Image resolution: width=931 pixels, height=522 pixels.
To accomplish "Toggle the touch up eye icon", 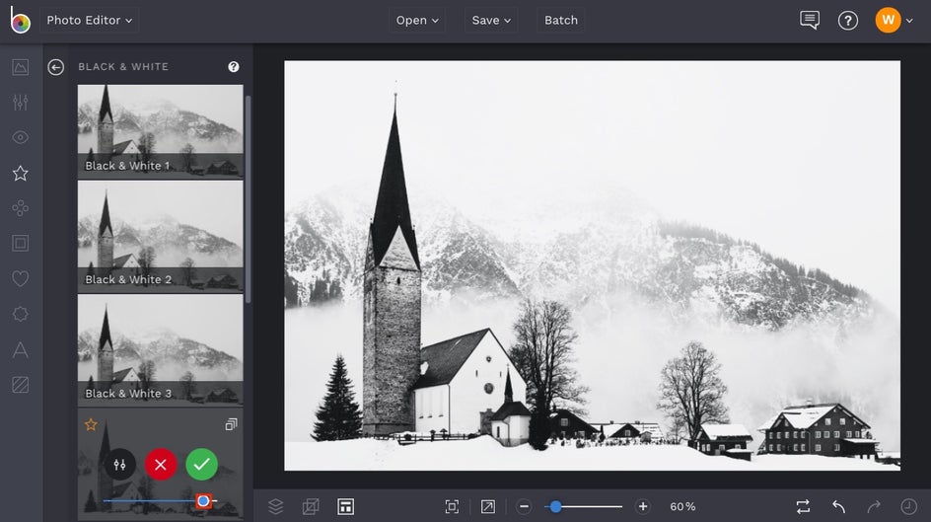I will coord(20,137).
